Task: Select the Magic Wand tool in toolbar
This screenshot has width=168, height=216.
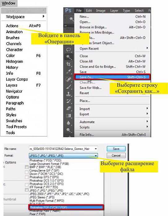Action: [x=69, y=57]
